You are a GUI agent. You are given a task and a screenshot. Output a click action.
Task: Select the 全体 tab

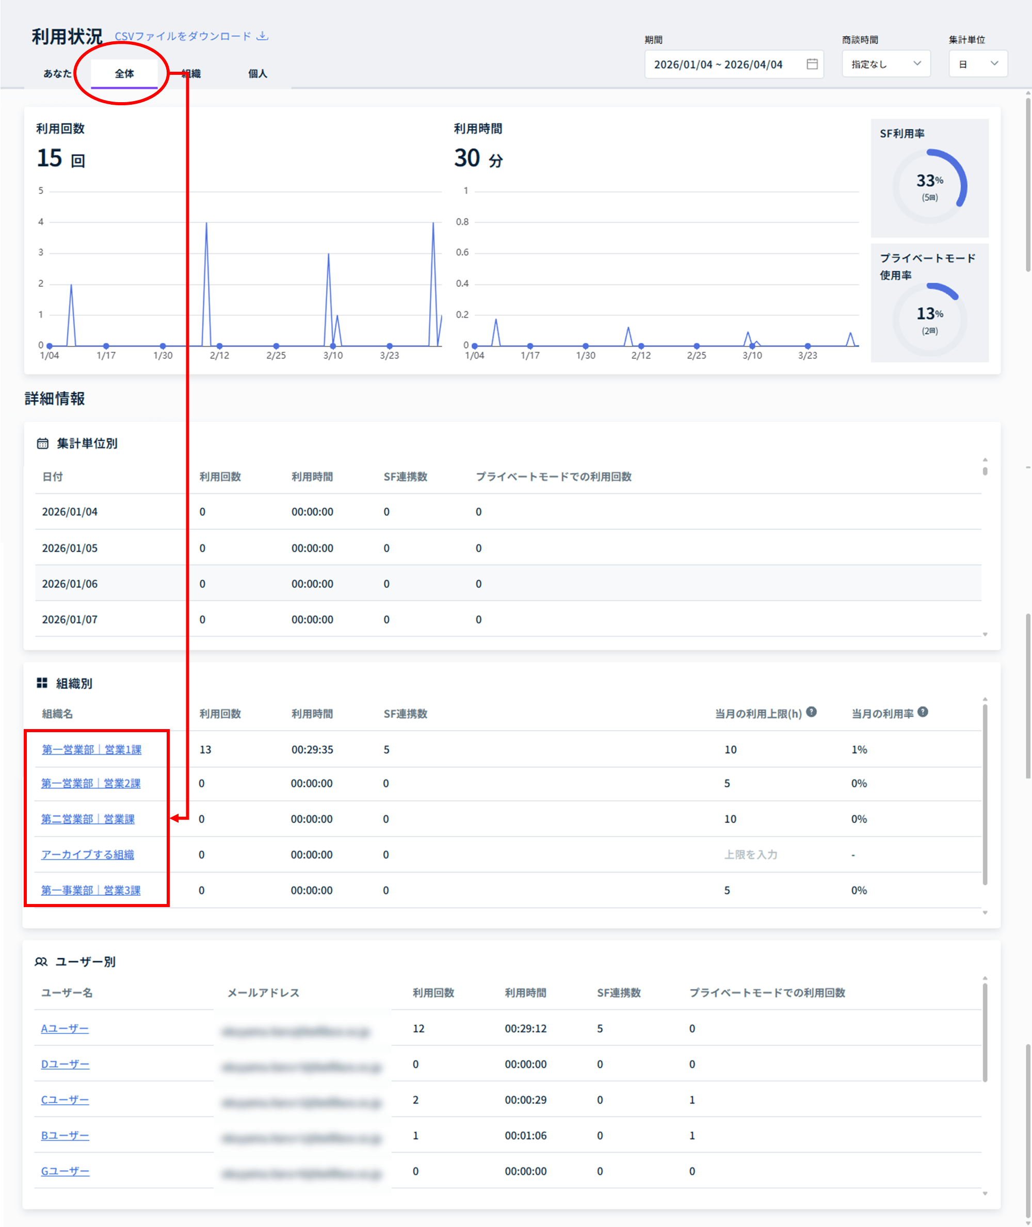pyautogui.click(x=124, y=74)
